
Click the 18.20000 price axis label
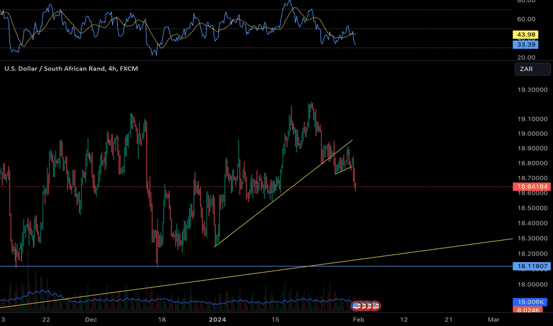[x=532, y=254]
